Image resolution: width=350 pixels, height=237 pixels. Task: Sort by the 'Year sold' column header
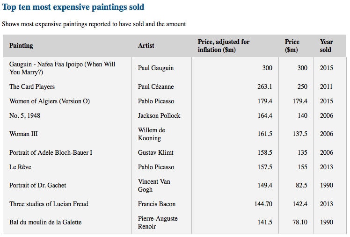[326, 46]
